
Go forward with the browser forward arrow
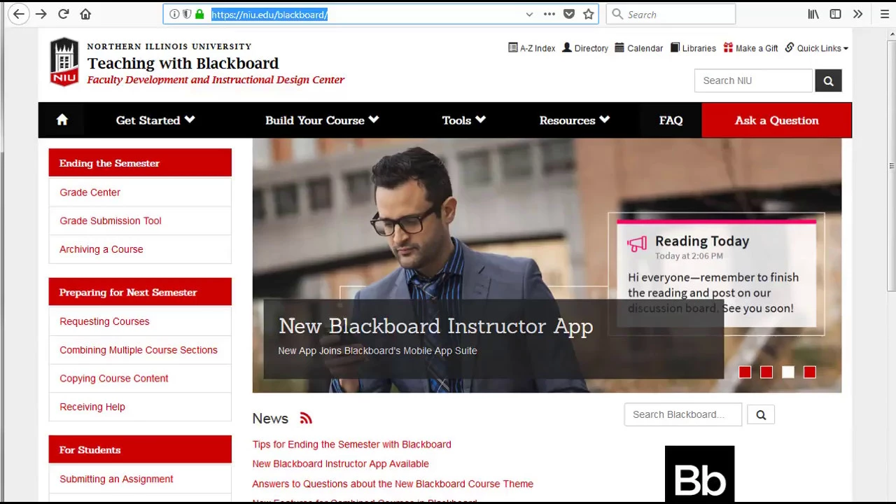pyautogui.click(x=41, y=14)
